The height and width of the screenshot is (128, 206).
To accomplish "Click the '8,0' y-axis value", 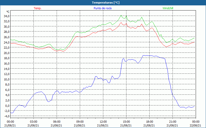I will [7, 84].
